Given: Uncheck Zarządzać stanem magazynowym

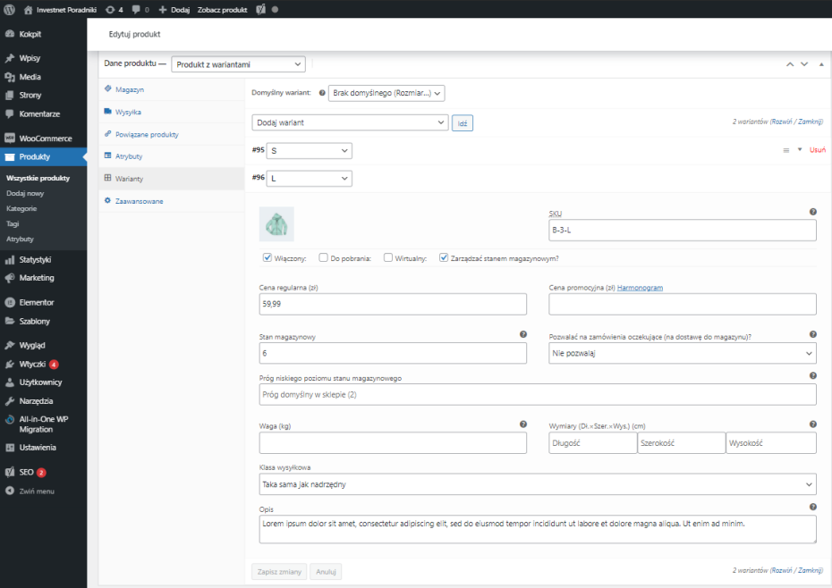Looking at the screenshot, I should click(x=444, y=257).
